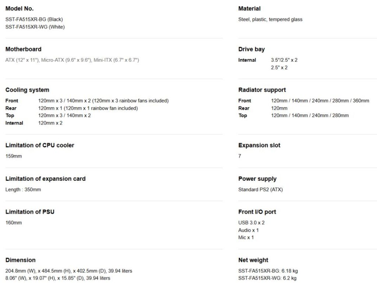Viewport: 377px width, 288px height.
Task: Select the SST-FA515XR-WG (White) model text
Action: [x=35, y=27]
